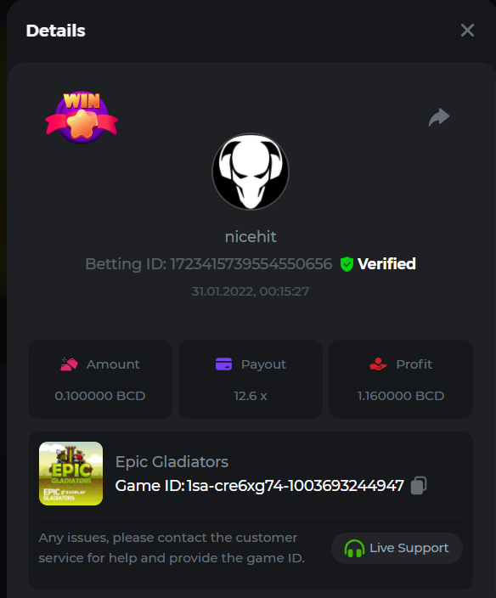Image resolution: width=496 pixels, height=598 pixels.
Task: Click the 1.160000 BCD profit value
Action: point(401,396)
